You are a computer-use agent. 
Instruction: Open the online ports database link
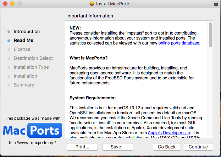coord(179,43)
